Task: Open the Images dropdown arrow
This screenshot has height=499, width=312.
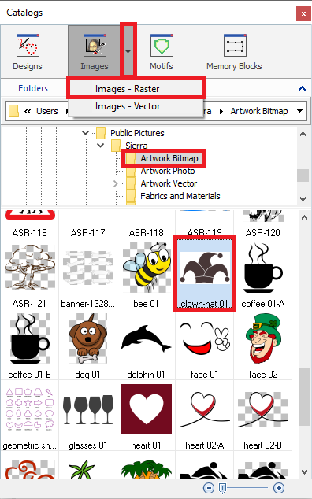Action: 128,51
